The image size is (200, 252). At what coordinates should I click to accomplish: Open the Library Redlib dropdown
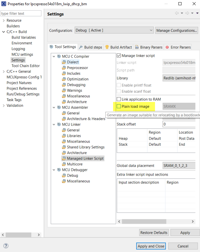click(x=179, y=78)
